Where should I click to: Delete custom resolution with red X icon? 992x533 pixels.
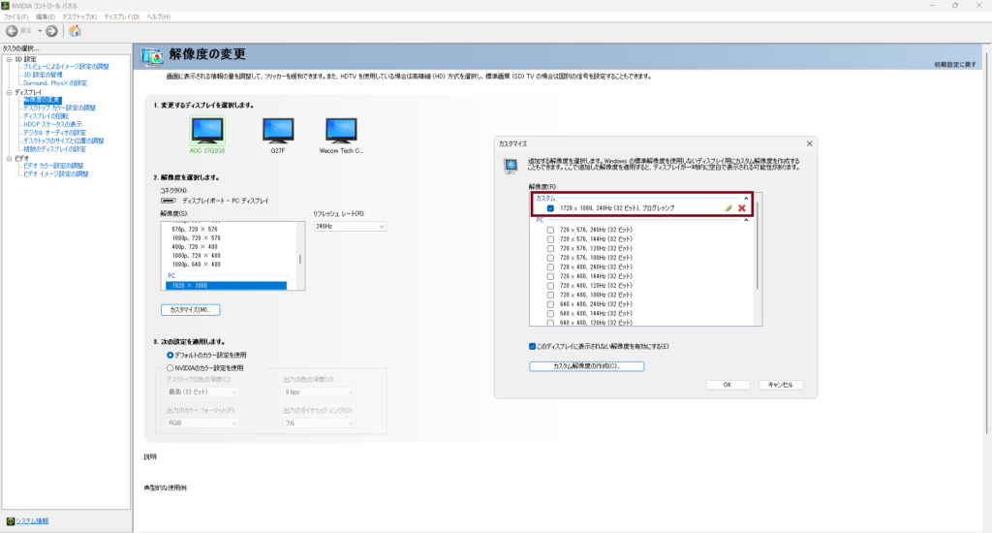[x=742, y=208]
